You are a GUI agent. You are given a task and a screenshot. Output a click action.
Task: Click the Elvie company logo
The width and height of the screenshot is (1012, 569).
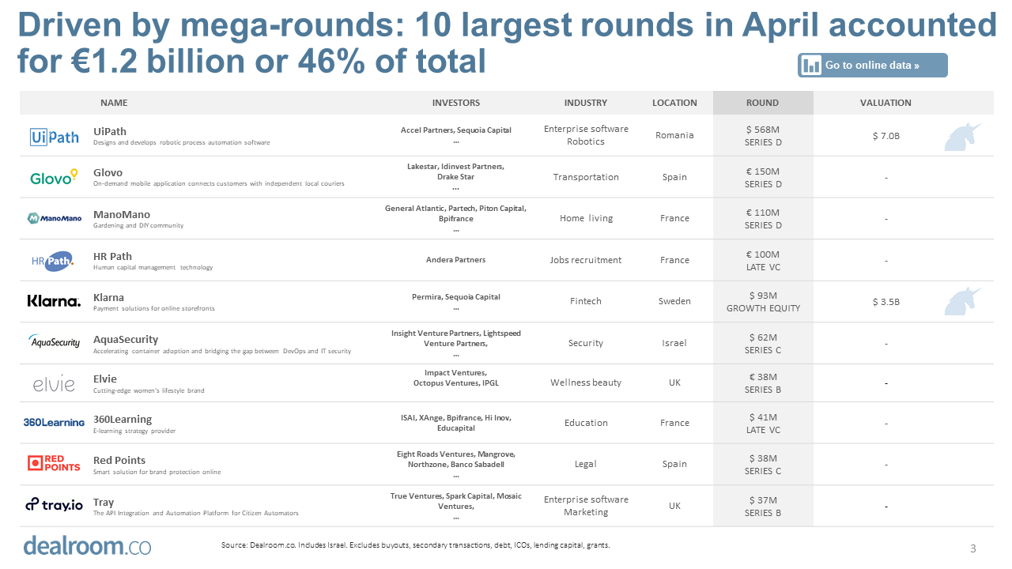coord(54,384)
